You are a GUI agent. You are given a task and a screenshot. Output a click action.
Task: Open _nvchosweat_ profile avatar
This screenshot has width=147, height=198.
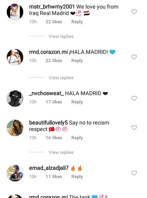(x=15, y=99)
